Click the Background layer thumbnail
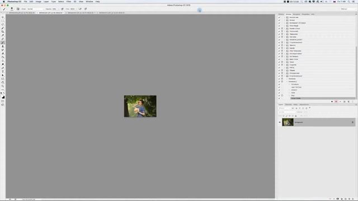 coord(288,122)
